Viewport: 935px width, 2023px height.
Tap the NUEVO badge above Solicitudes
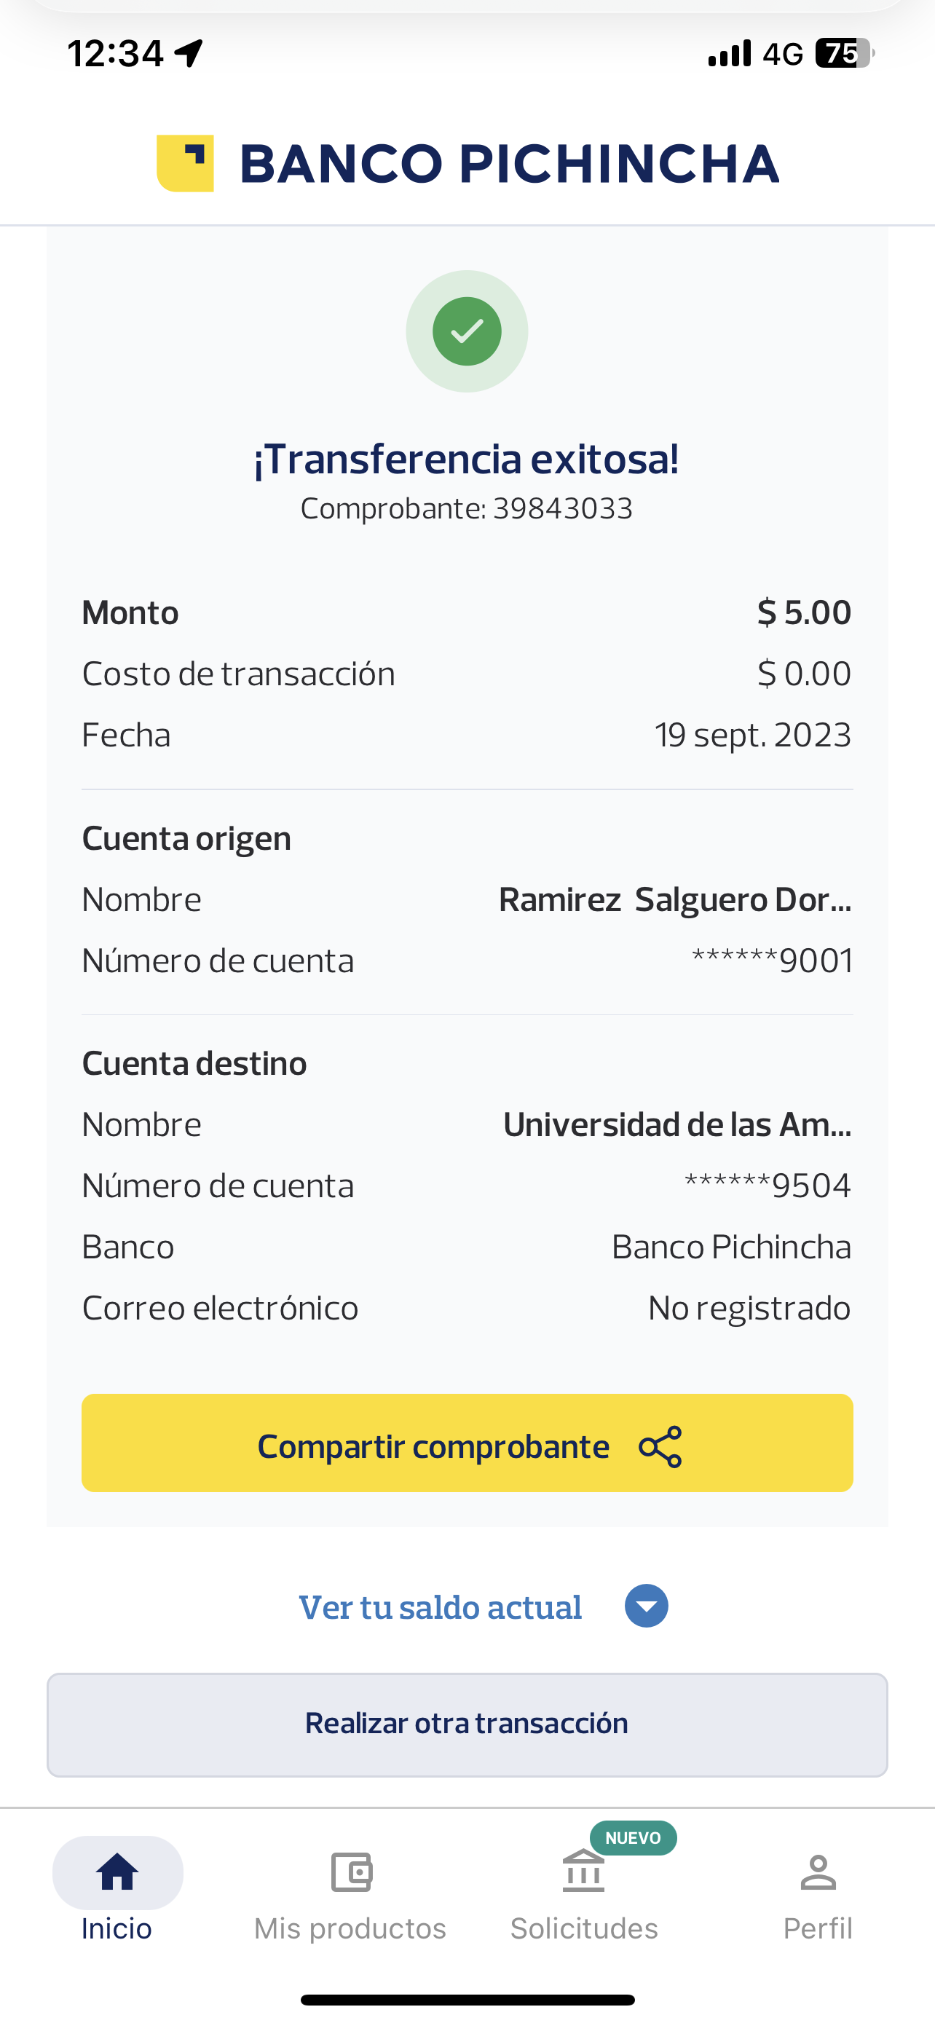point(633,1839)
